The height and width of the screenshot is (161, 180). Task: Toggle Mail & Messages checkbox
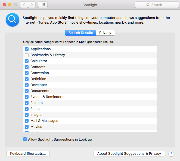[27, 121]
